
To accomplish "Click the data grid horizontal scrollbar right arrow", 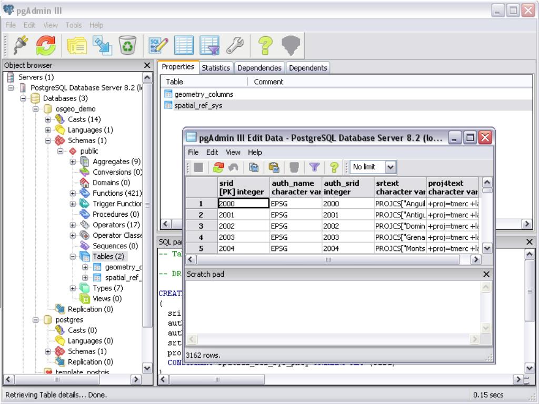I will 475,259.
